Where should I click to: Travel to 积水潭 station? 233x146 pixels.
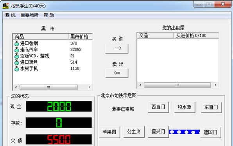click(x=185, y=107)
